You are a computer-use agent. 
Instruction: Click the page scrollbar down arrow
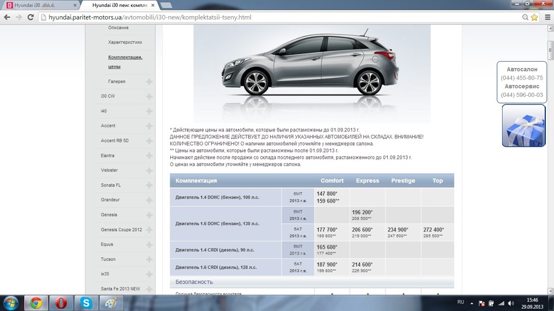click(x=550, y=291)
